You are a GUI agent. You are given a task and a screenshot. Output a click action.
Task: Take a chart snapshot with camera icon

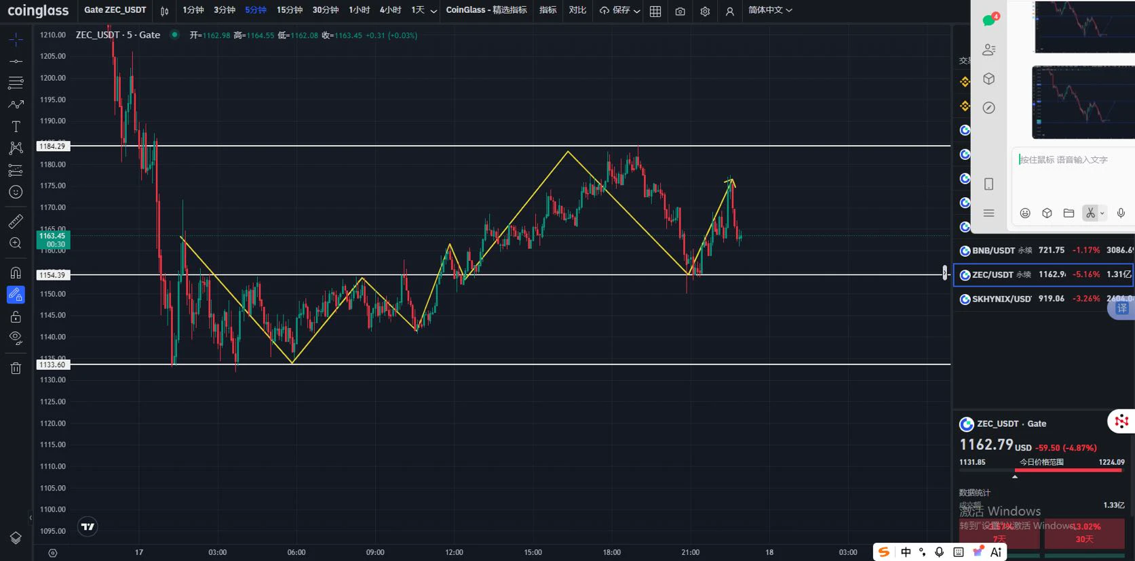click(x=680, y=11)
